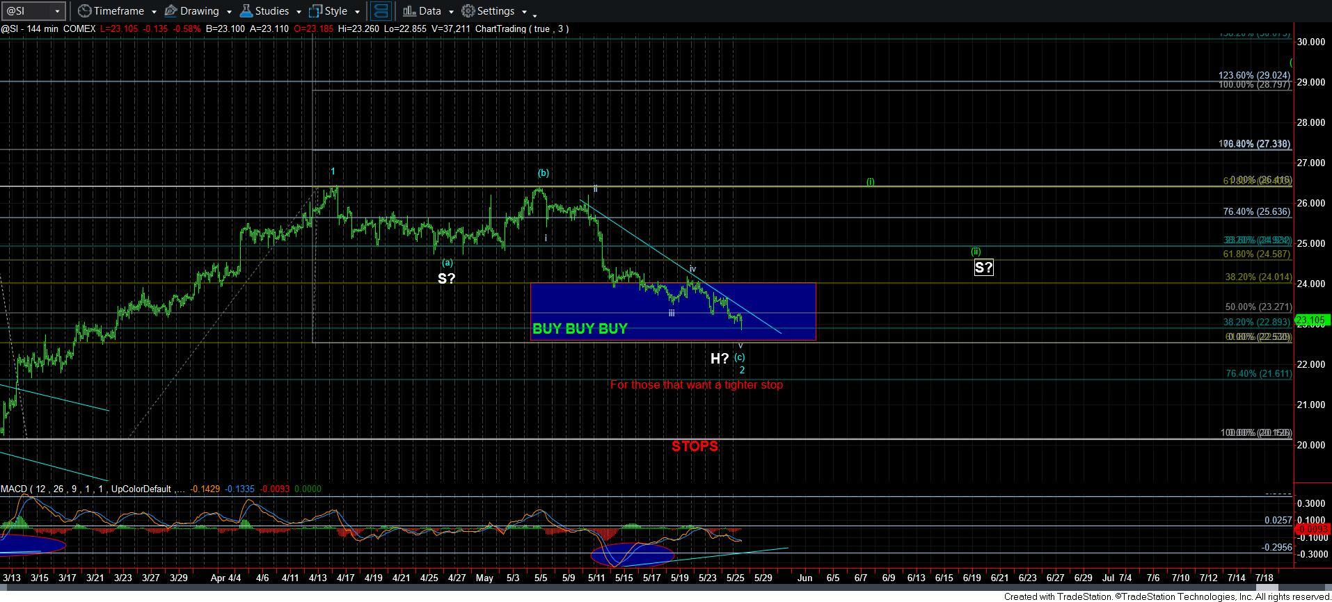Click the 'May' date axis label
Viewport: 1332px width, 602px height.
484,578
